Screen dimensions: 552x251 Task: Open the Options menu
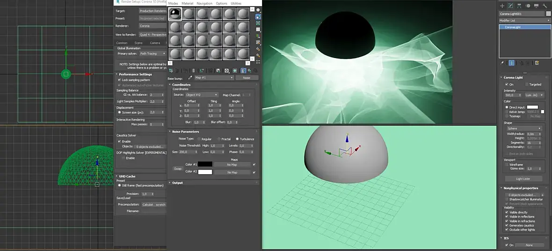tap(221, 3)
